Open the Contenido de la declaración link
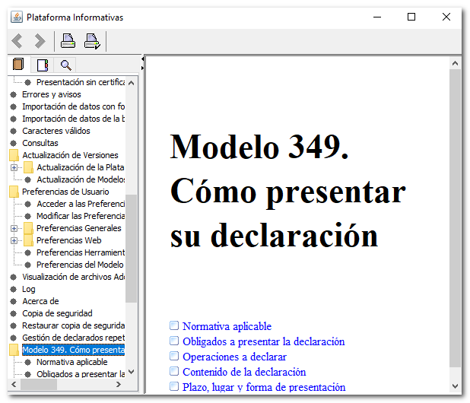The image size is (470, 403). (x=243, y=372)
